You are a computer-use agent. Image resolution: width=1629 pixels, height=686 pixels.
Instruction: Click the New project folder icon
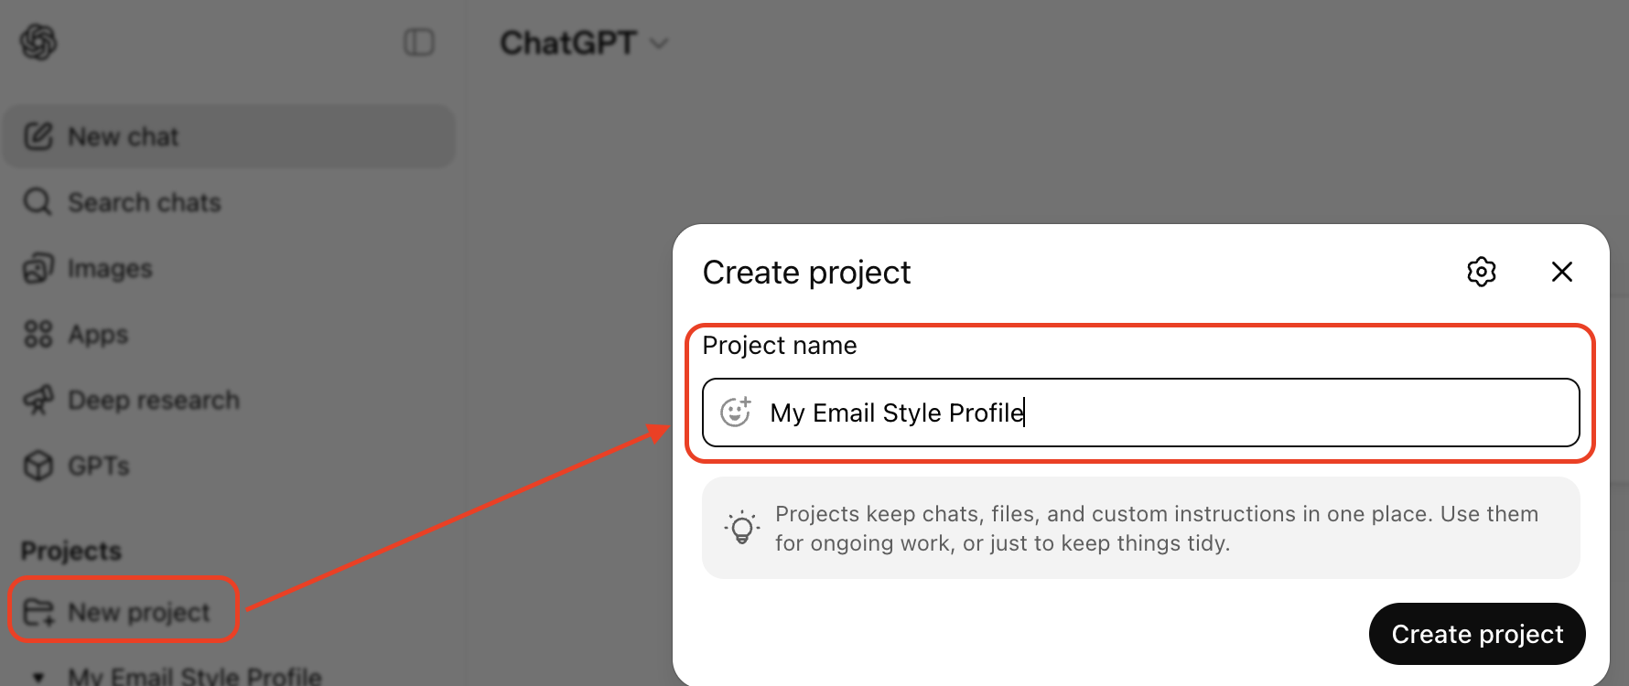(39, 612)
